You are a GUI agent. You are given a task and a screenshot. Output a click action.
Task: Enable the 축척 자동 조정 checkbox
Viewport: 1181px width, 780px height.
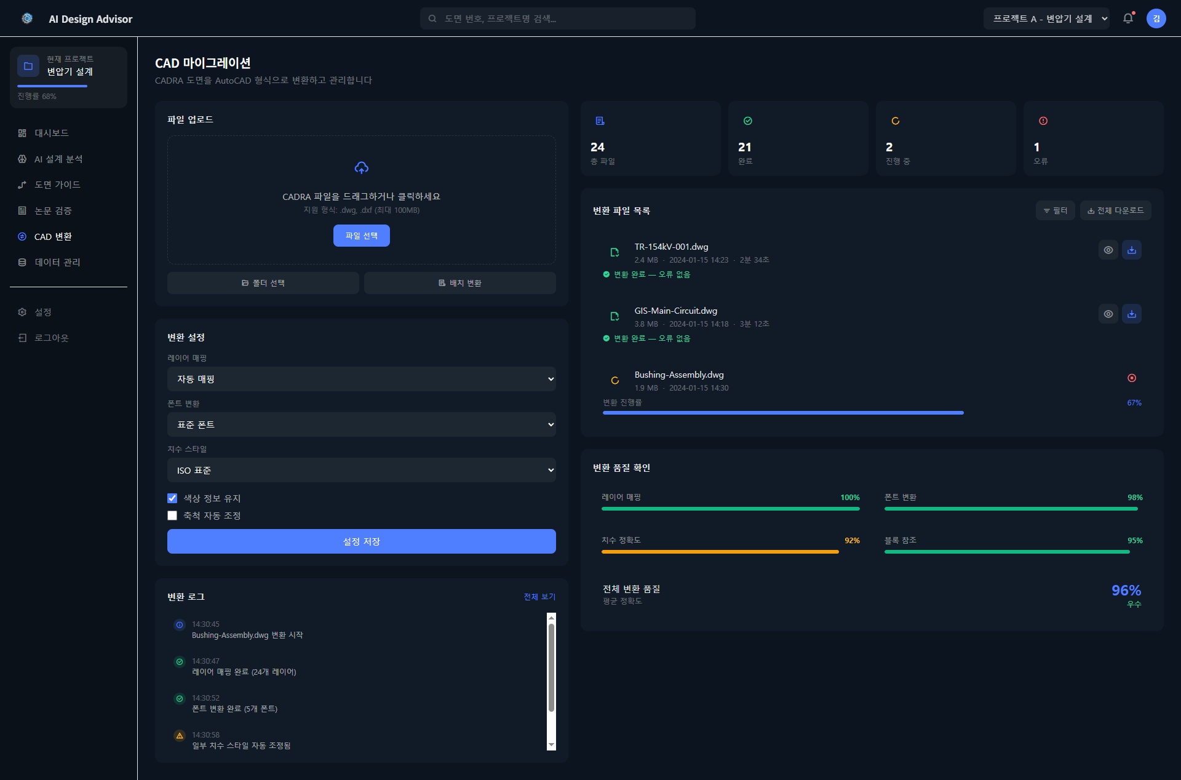point(172,515)
